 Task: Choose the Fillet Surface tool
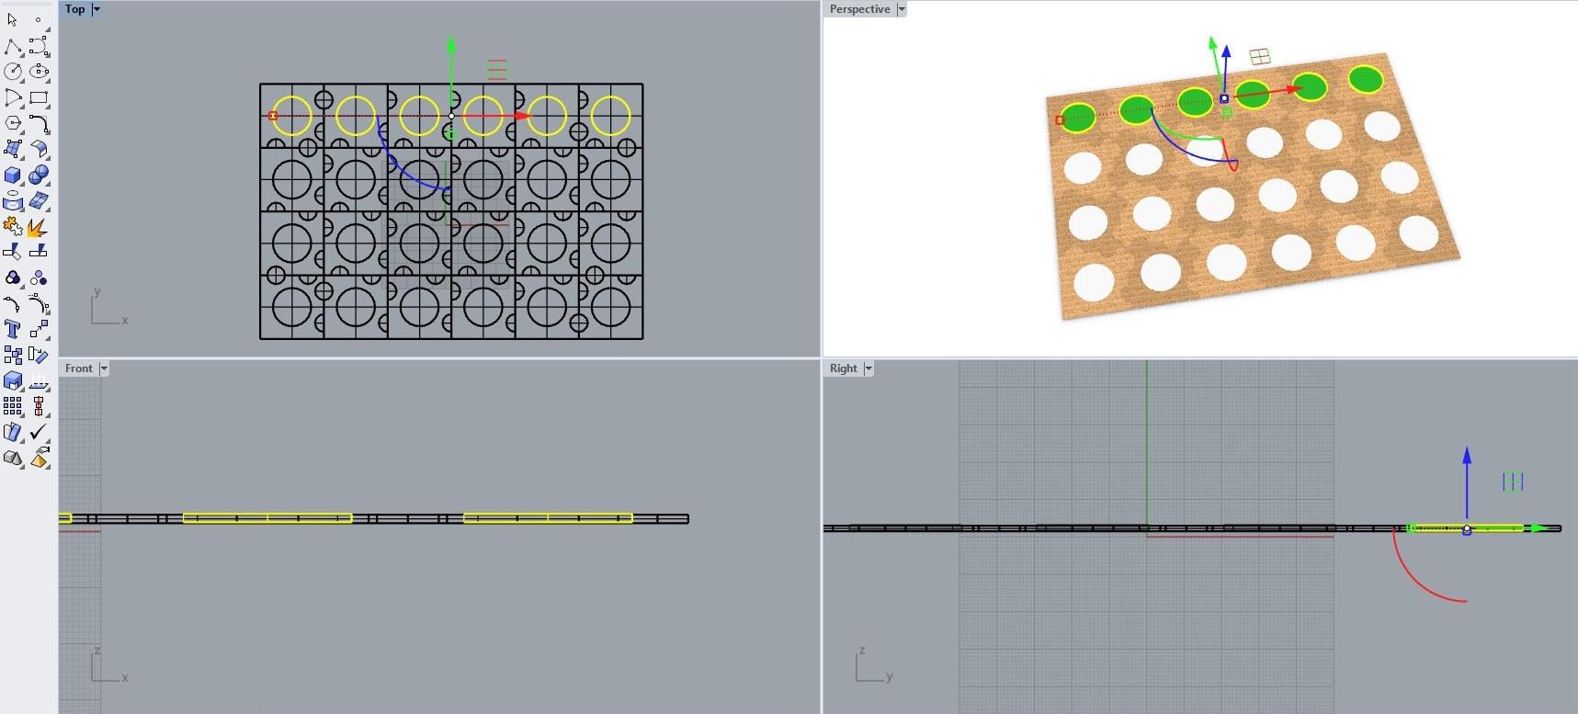click(x=39, y=149)
